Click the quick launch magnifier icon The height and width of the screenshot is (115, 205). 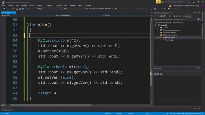(190, 2)
